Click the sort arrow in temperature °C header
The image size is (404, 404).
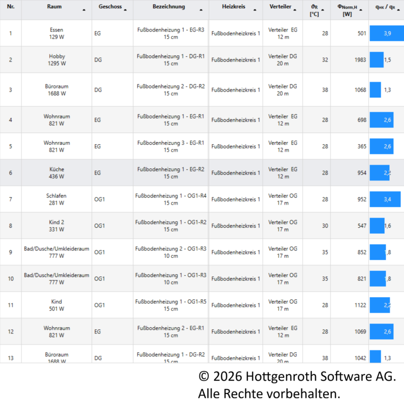[322, 10]
